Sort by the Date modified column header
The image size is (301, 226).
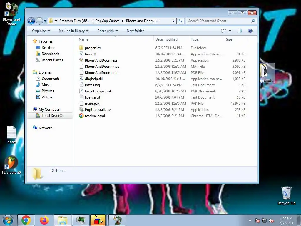tap(171, 39)
